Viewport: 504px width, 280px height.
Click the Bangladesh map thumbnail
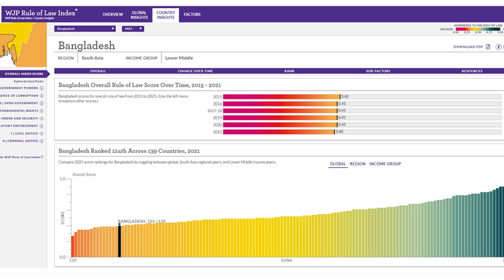pos(23,45)
